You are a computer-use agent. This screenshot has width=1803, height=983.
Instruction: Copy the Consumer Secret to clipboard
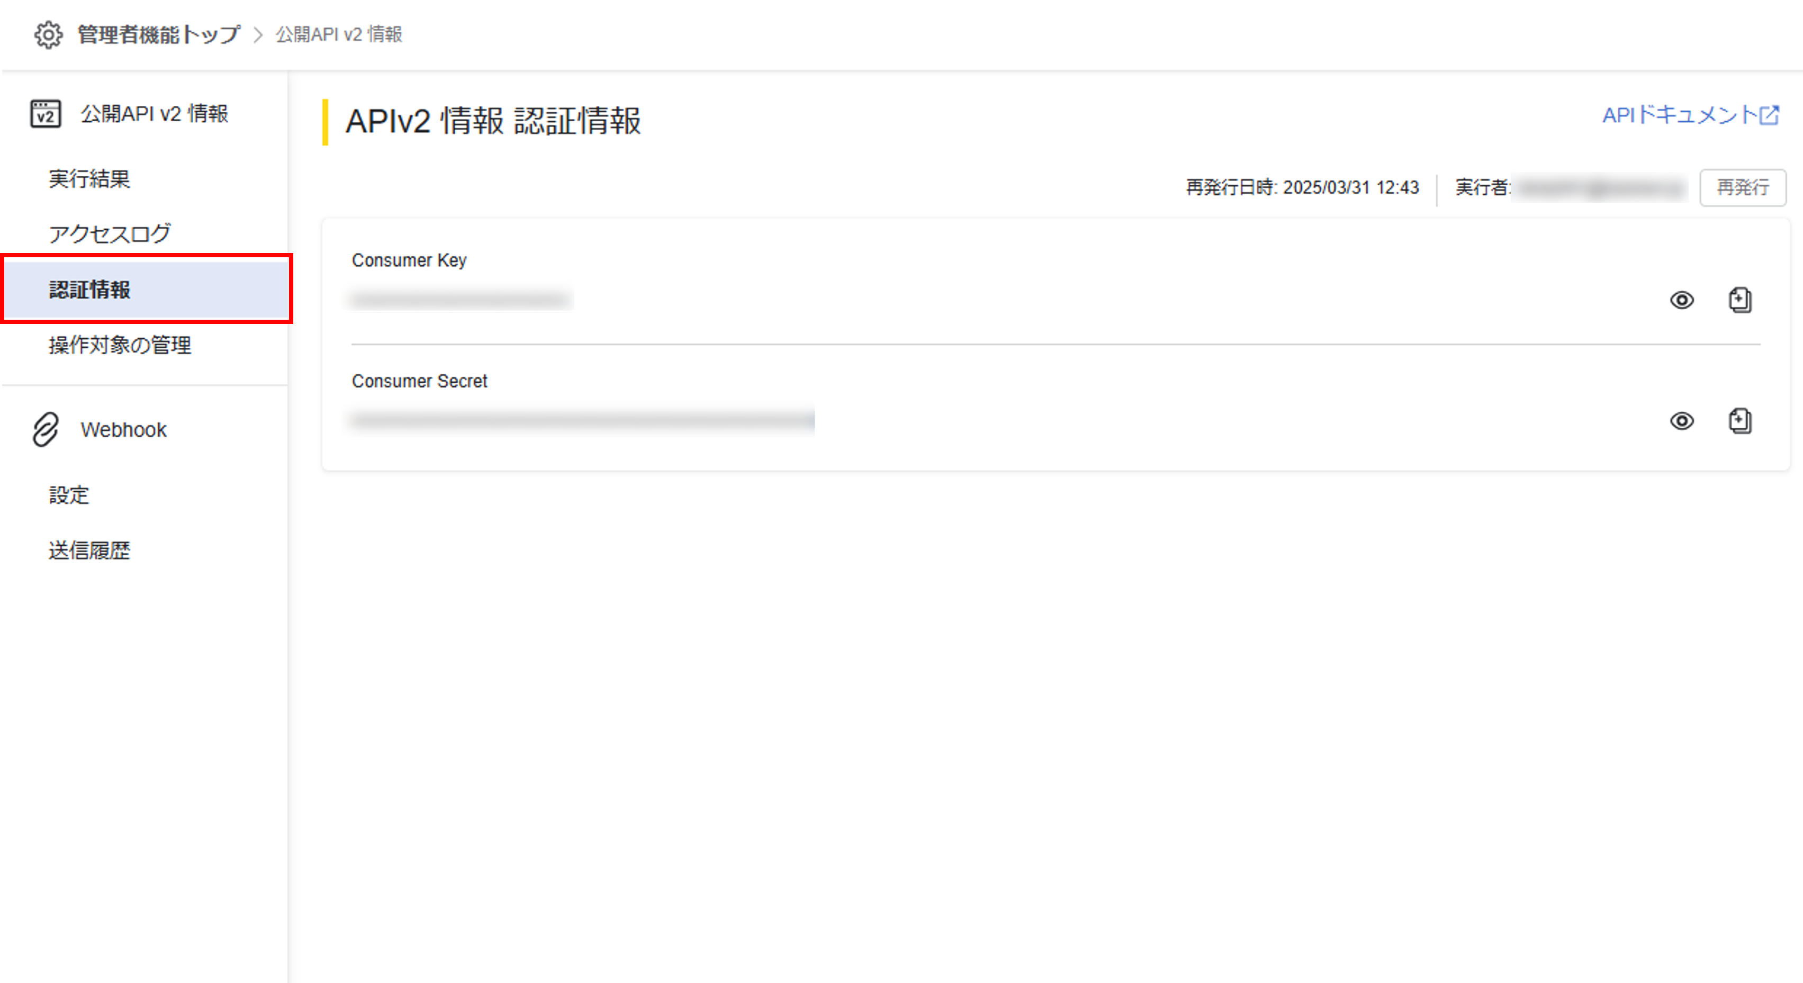(1740, 421)
